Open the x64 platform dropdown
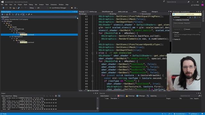 pos(42,8)
